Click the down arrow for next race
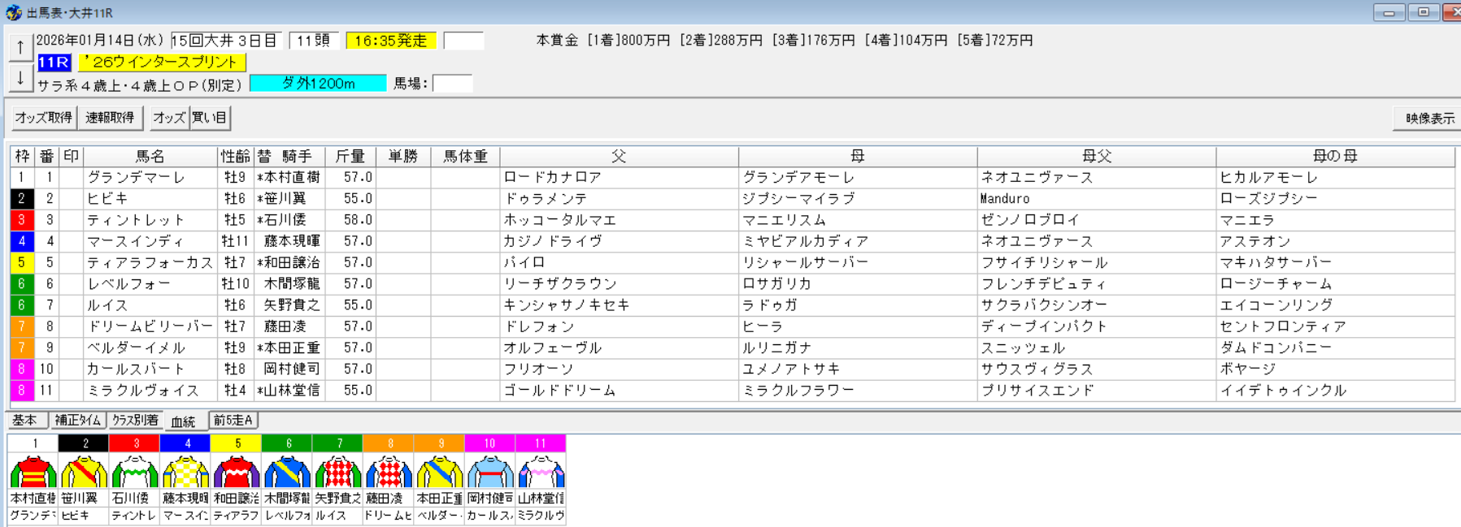The image size is (1461, 527). [x=20, y=78]
